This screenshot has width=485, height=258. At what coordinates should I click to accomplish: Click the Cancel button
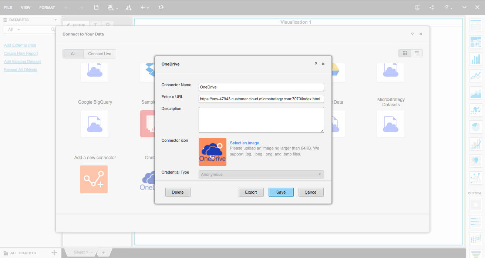pyautogui.click(x=311, y=192)
